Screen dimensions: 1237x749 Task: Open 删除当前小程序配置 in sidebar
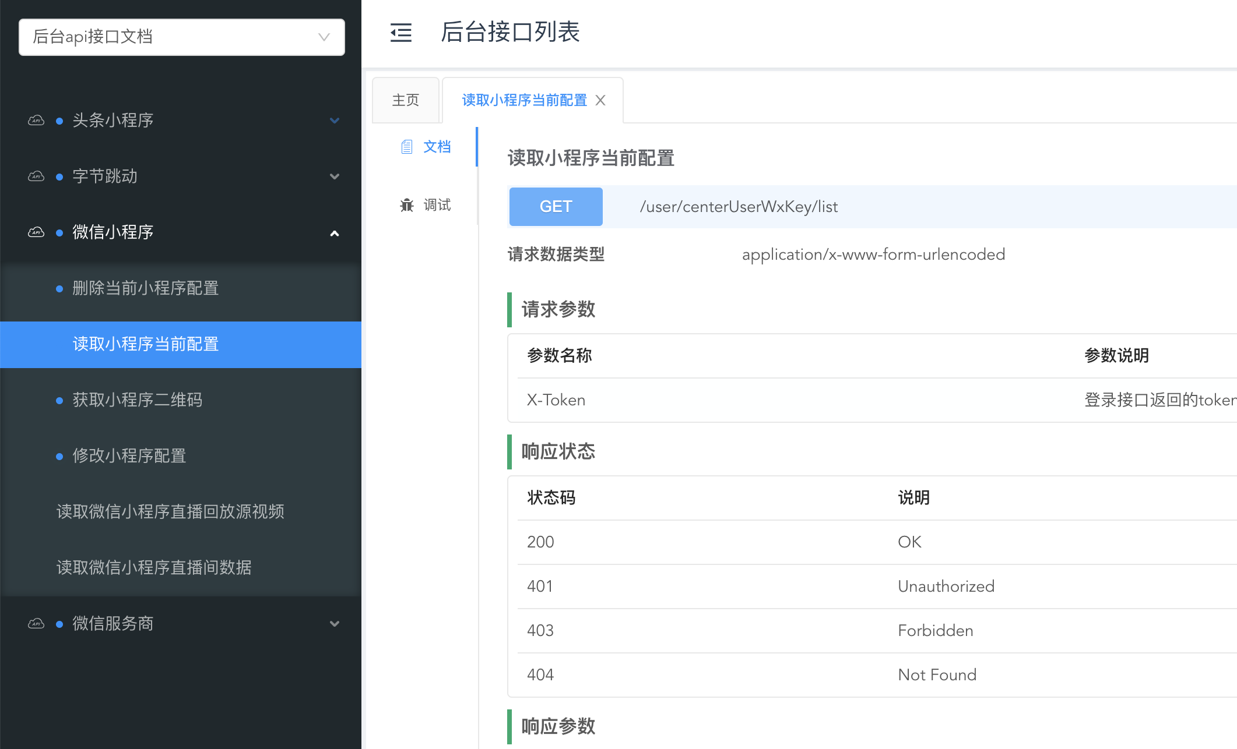pyautogui.click(x=146, y=288)
